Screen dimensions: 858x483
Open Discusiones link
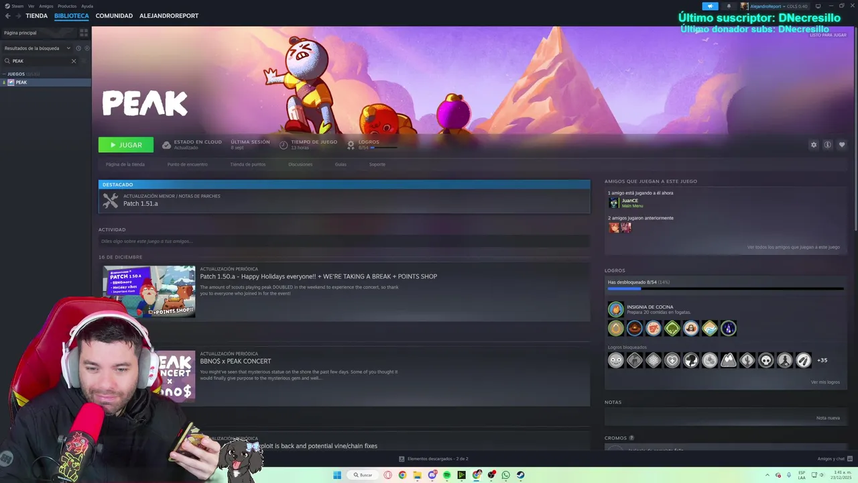click(x=300, y=164)
